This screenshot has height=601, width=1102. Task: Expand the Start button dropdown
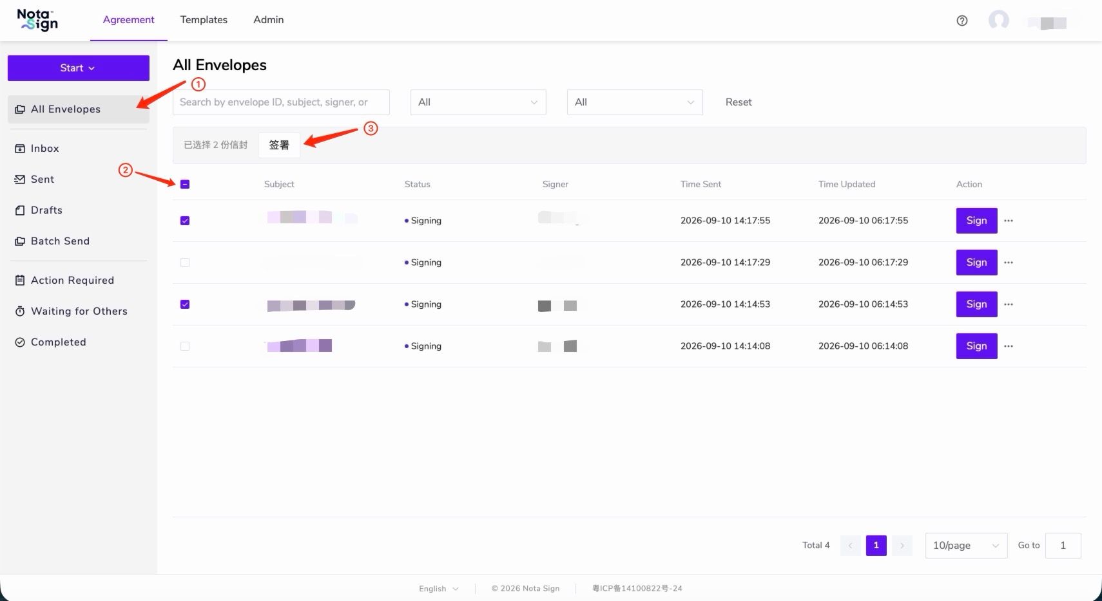pos(79,68)
